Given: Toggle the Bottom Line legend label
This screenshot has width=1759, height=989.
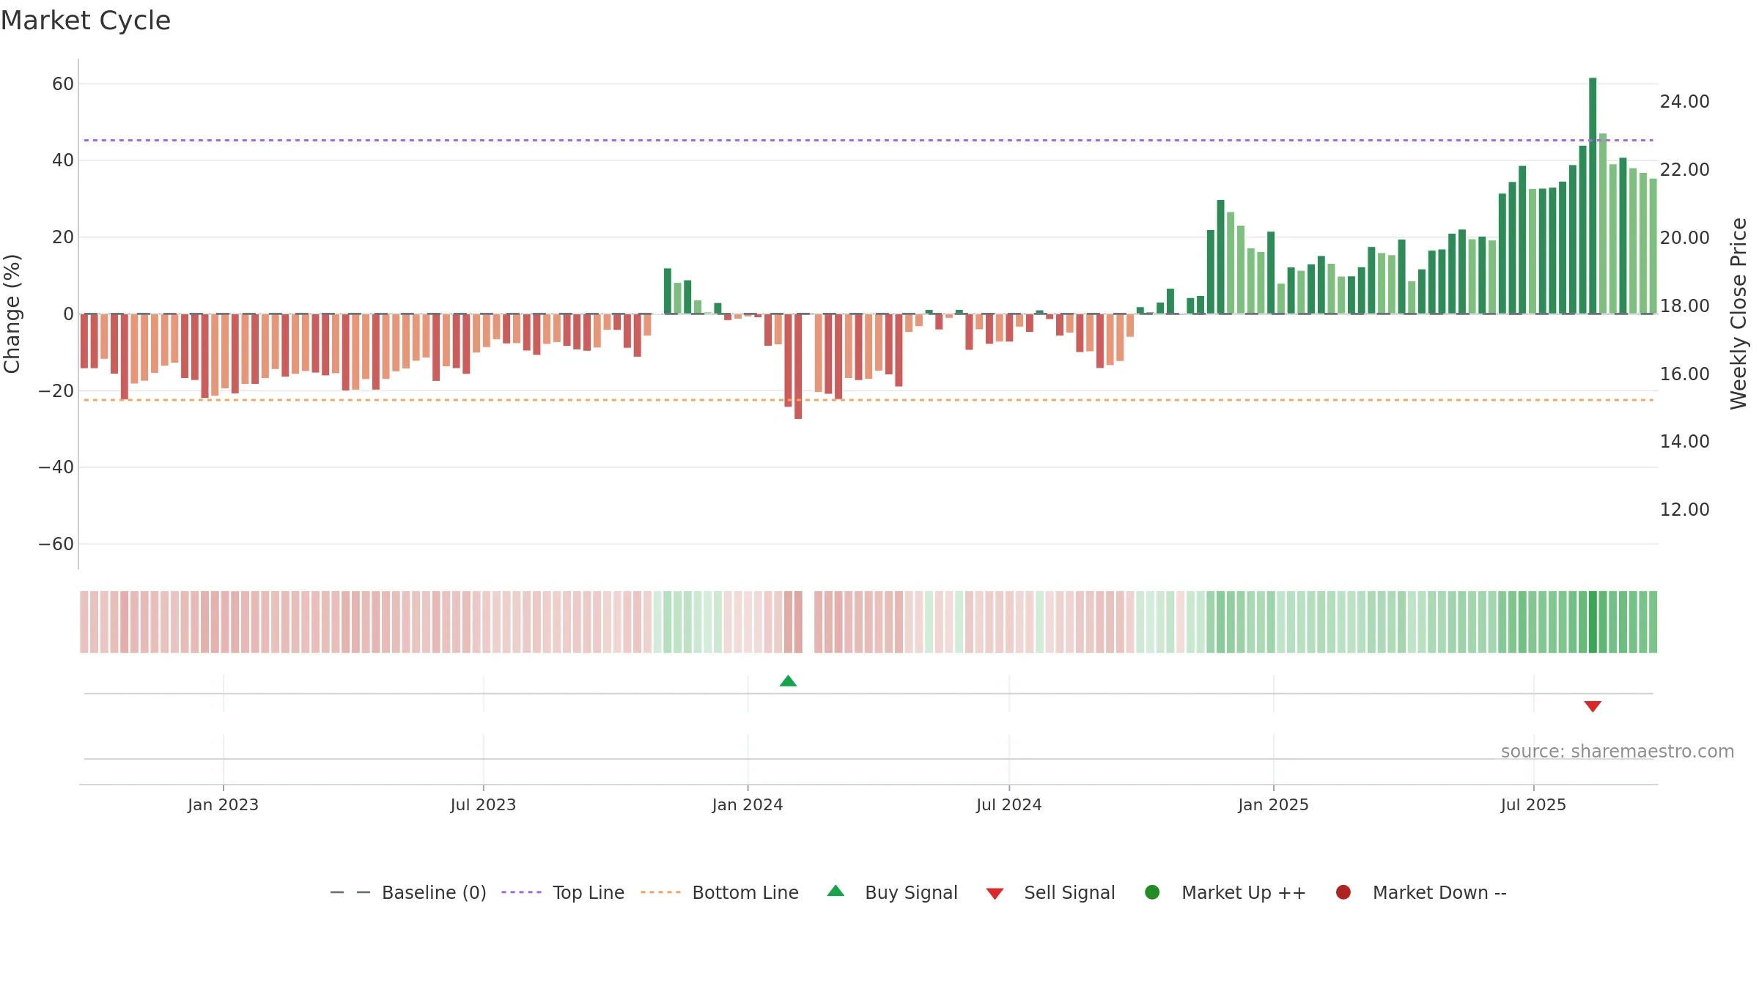Looking at the screenshot, I should (745, 893).
